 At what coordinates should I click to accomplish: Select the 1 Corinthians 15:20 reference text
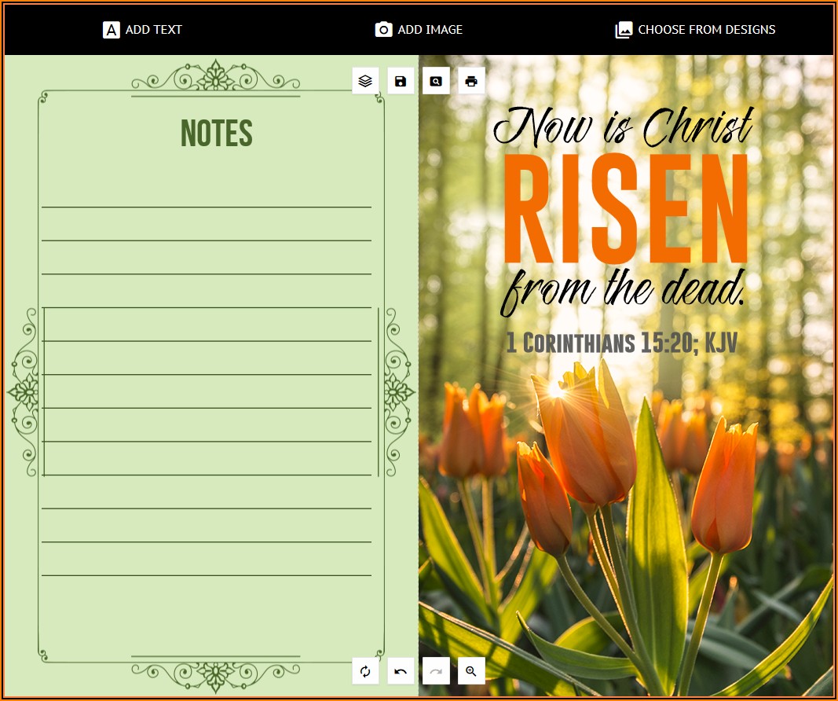621,343
